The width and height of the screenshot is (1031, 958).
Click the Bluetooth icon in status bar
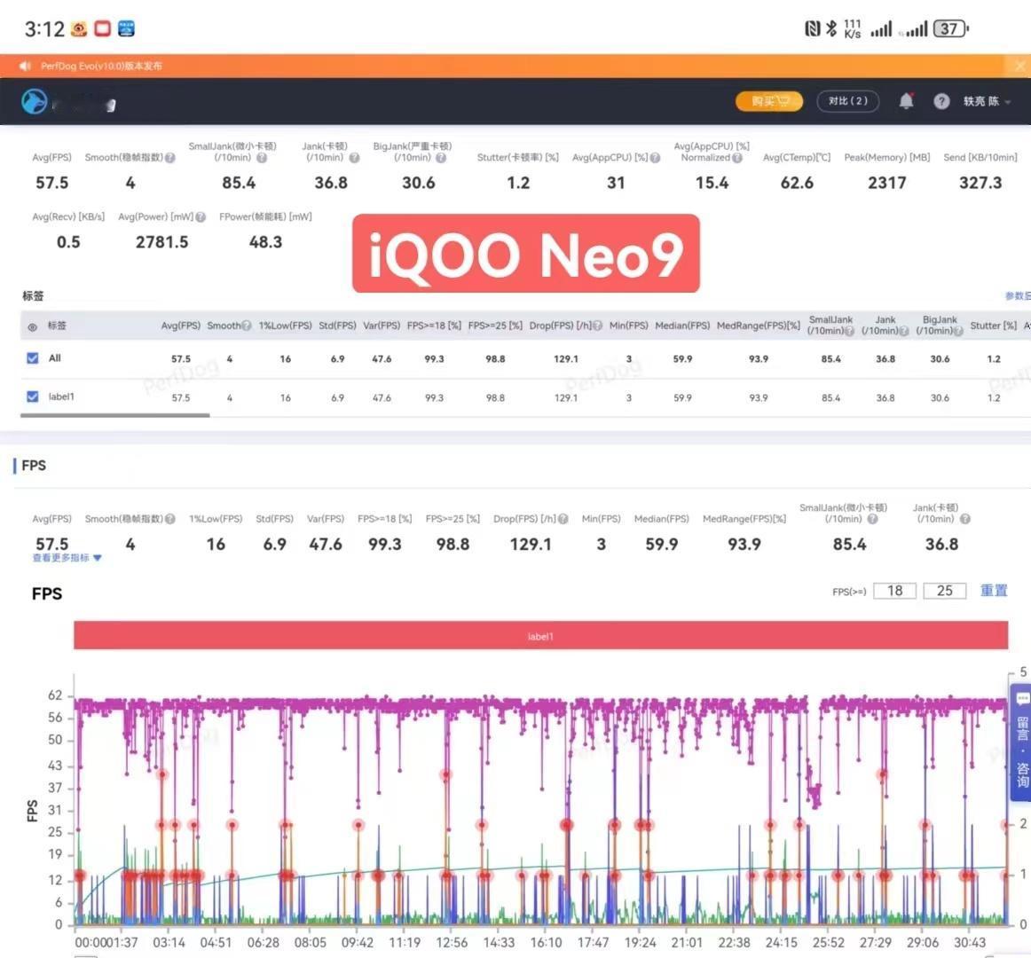(831, 28)
